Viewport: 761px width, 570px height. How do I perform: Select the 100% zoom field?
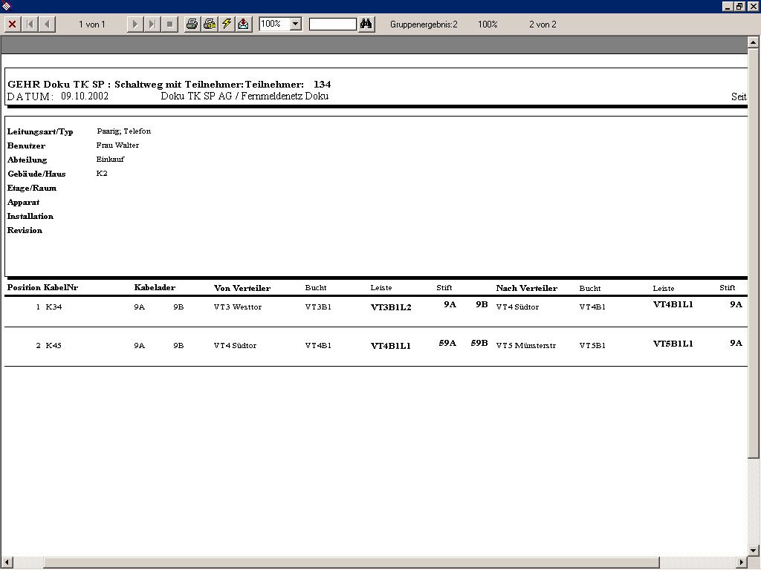click(275, 24)
